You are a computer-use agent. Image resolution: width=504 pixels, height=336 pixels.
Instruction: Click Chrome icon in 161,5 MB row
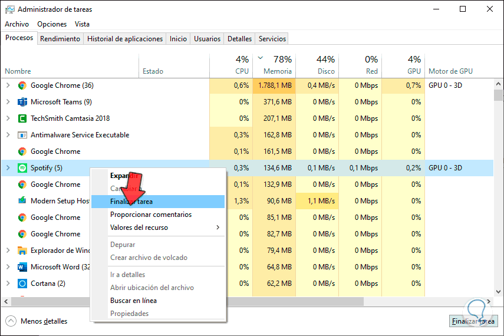tap(22, 151)
